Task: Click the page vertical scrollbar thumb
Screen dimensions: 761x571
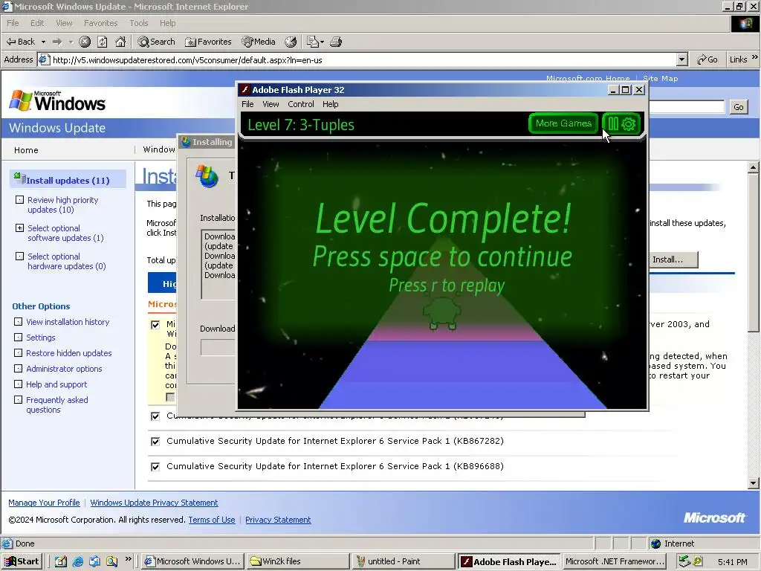Action: pos(754,253)
